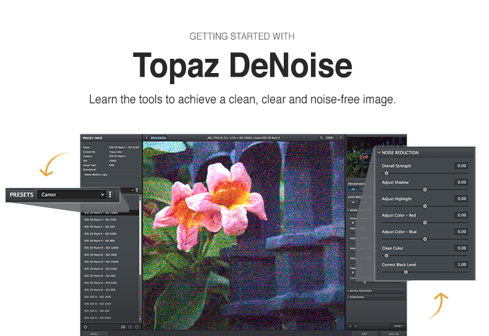The height and width of the screenshot is (336, 489).
Task: Open the MENU... button
Action: point(95,334)
